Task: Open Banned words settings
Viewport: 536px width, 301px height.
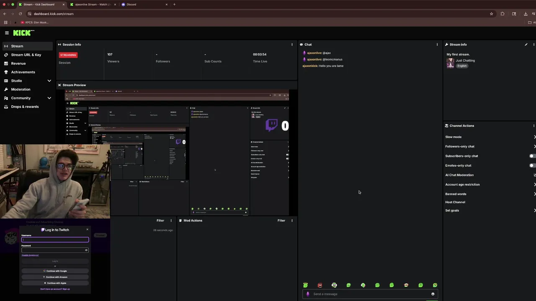Action: coord(490,194)
